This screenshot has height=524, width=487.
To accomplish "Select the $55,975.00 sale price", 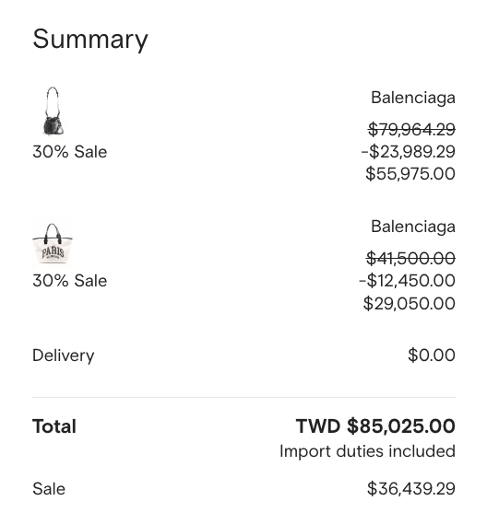I will [x=410, y=174].
